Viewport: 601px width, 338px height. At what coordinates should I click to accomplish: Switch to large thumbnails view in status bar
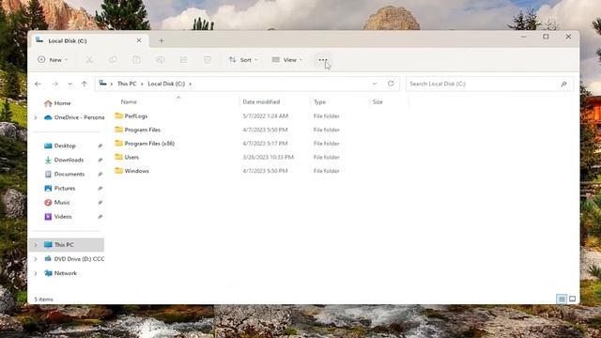572,299
